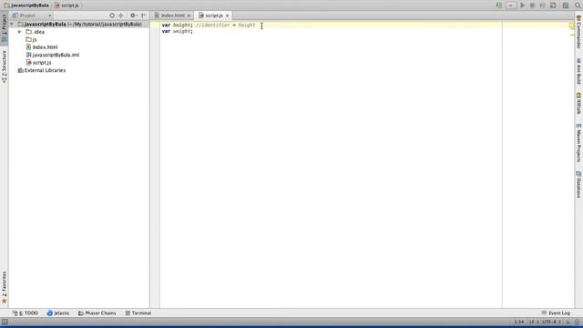Open the LF line separator selector
The image size is (583, 328).
tap(534, 322)
